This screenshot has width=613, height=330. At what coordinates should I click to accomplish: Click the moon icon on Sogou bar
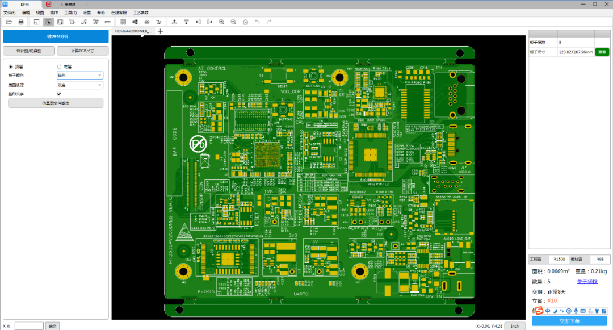click(555, 311)
